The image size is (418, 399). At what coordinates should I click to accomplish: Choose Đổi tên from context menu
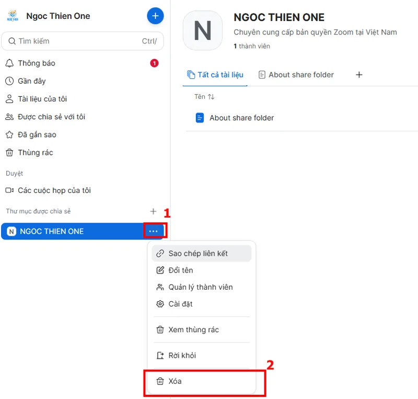click(181, 270)
